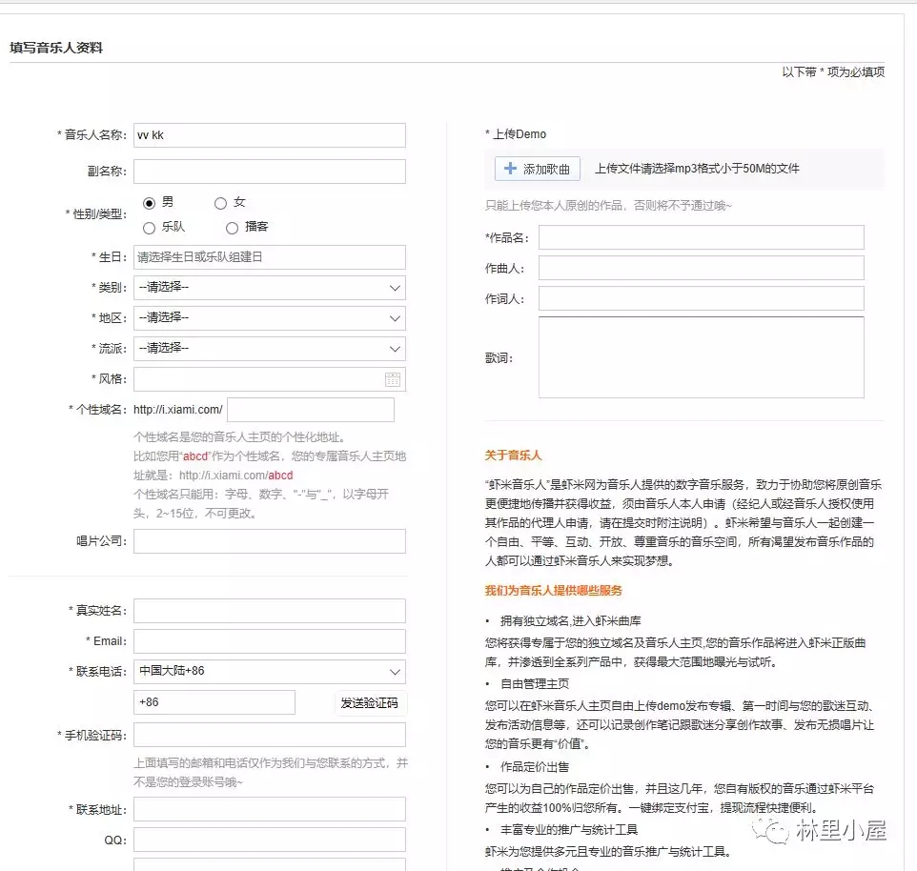Click the 作品定价出售 bullet text
Viewport: 917px width, 871px height.
pyautogui.click(x=535, y=767)
